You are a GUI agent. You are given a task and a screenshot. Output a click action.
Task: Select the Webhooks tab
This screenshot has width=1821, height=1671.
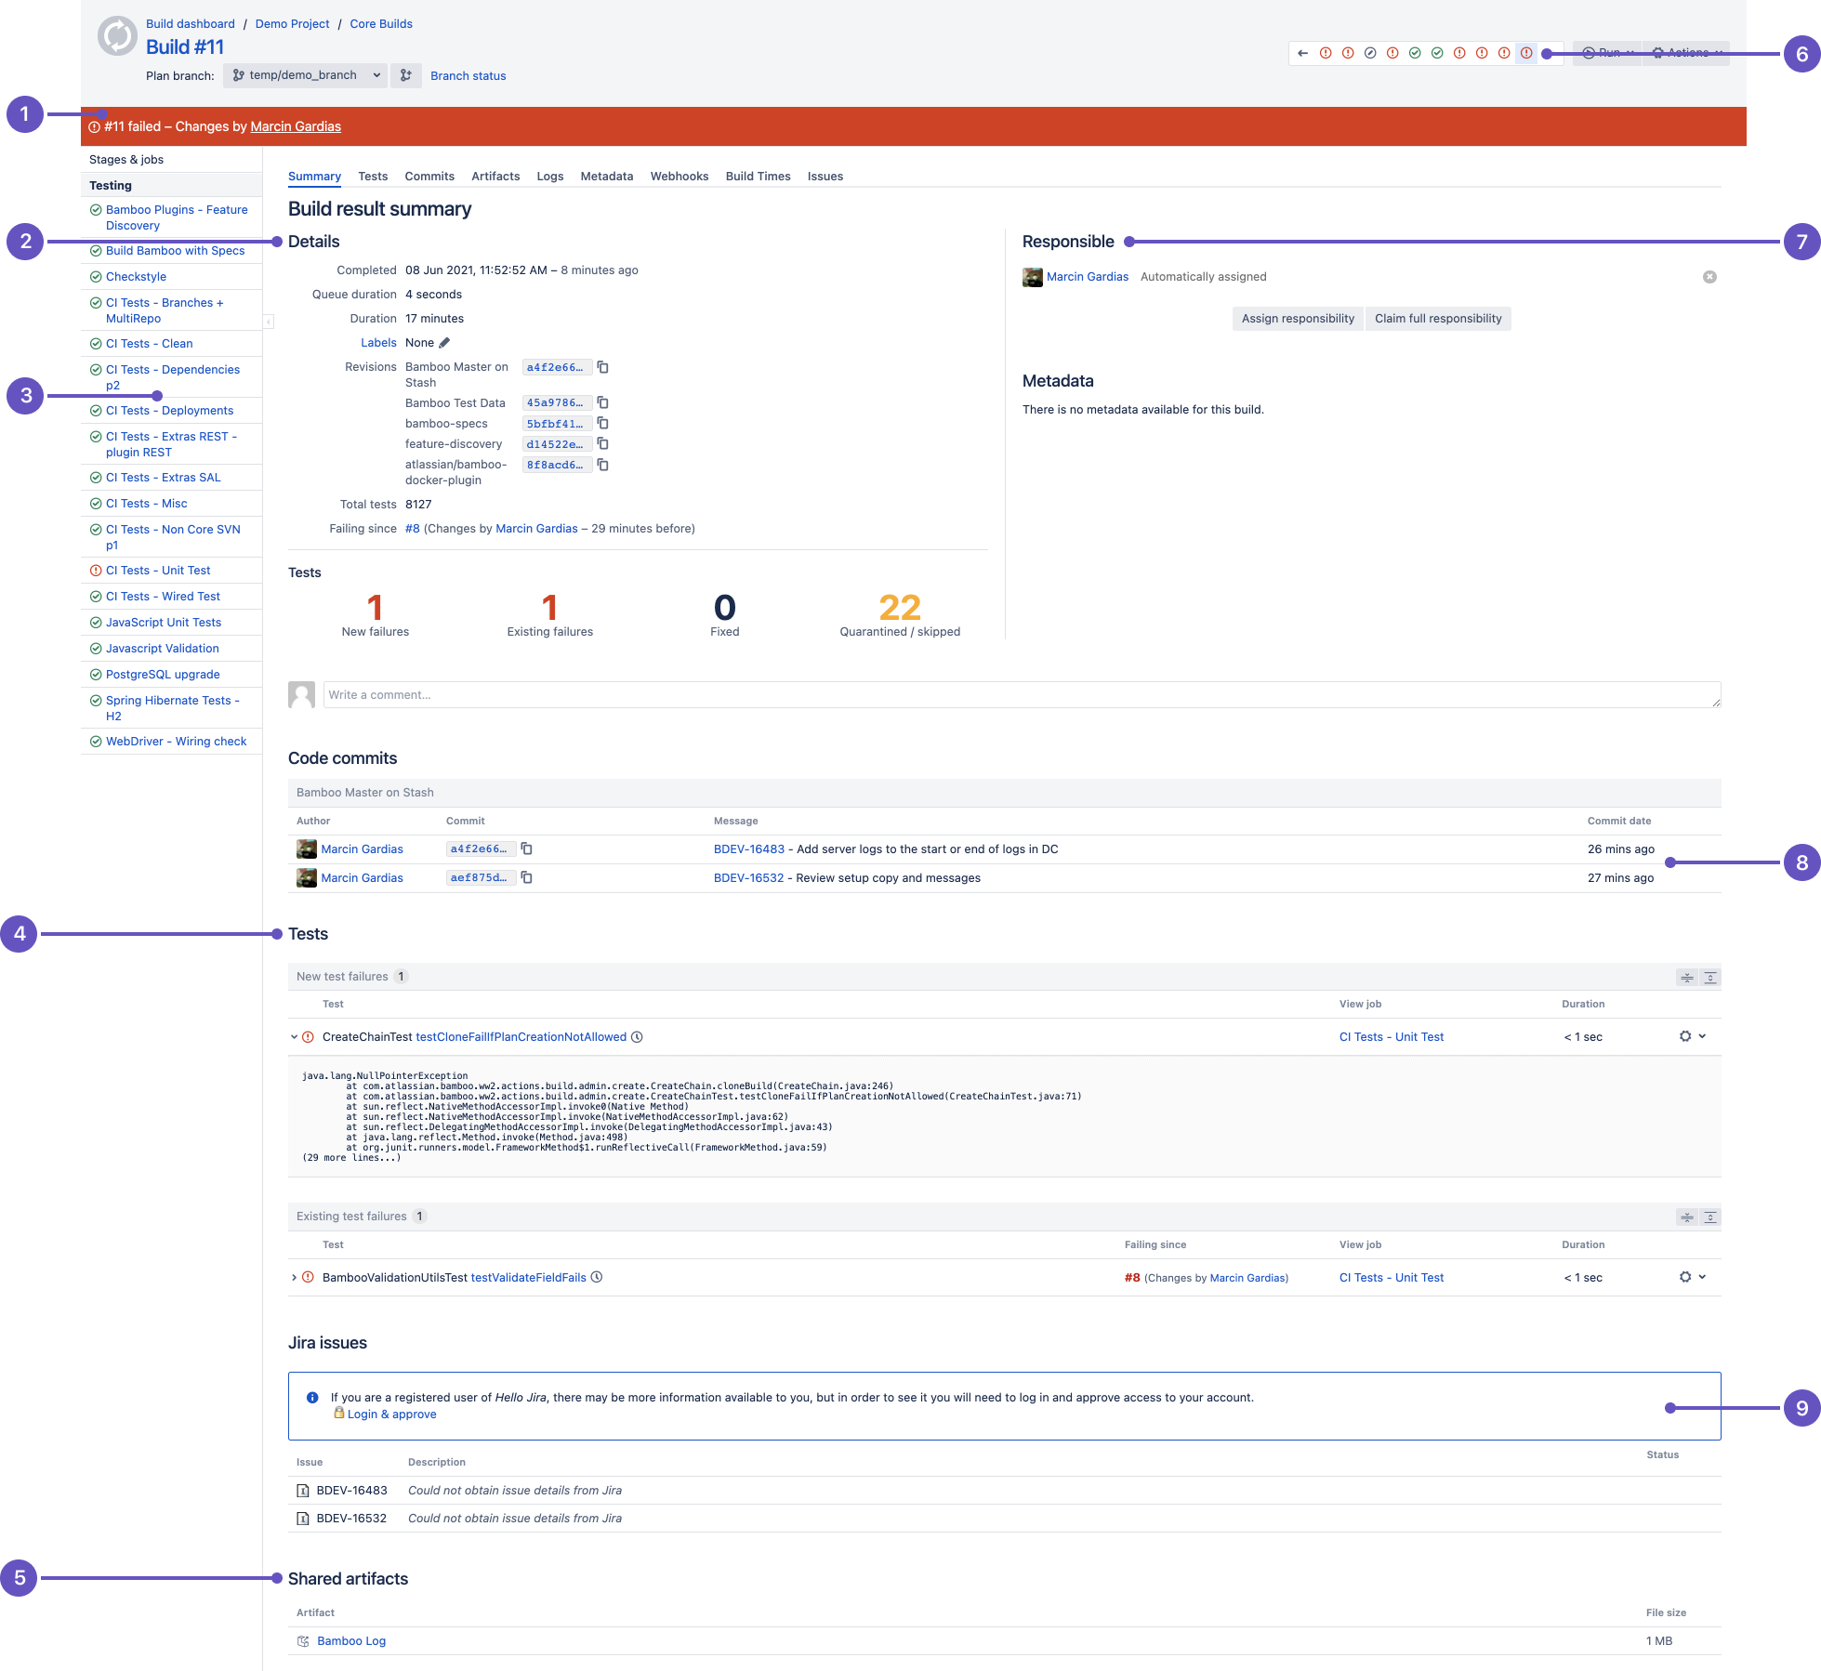[680, 177]
